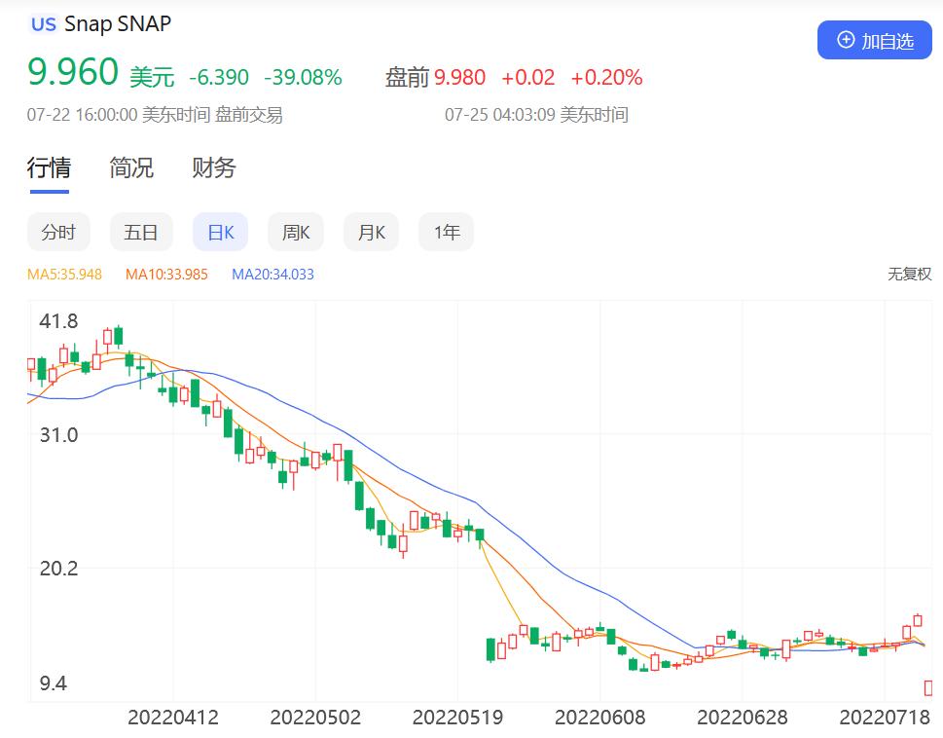Viewport: 943px width, 738px height.
Task: Open the 无复权 adjustment option
Action: (x=909, y=275)
